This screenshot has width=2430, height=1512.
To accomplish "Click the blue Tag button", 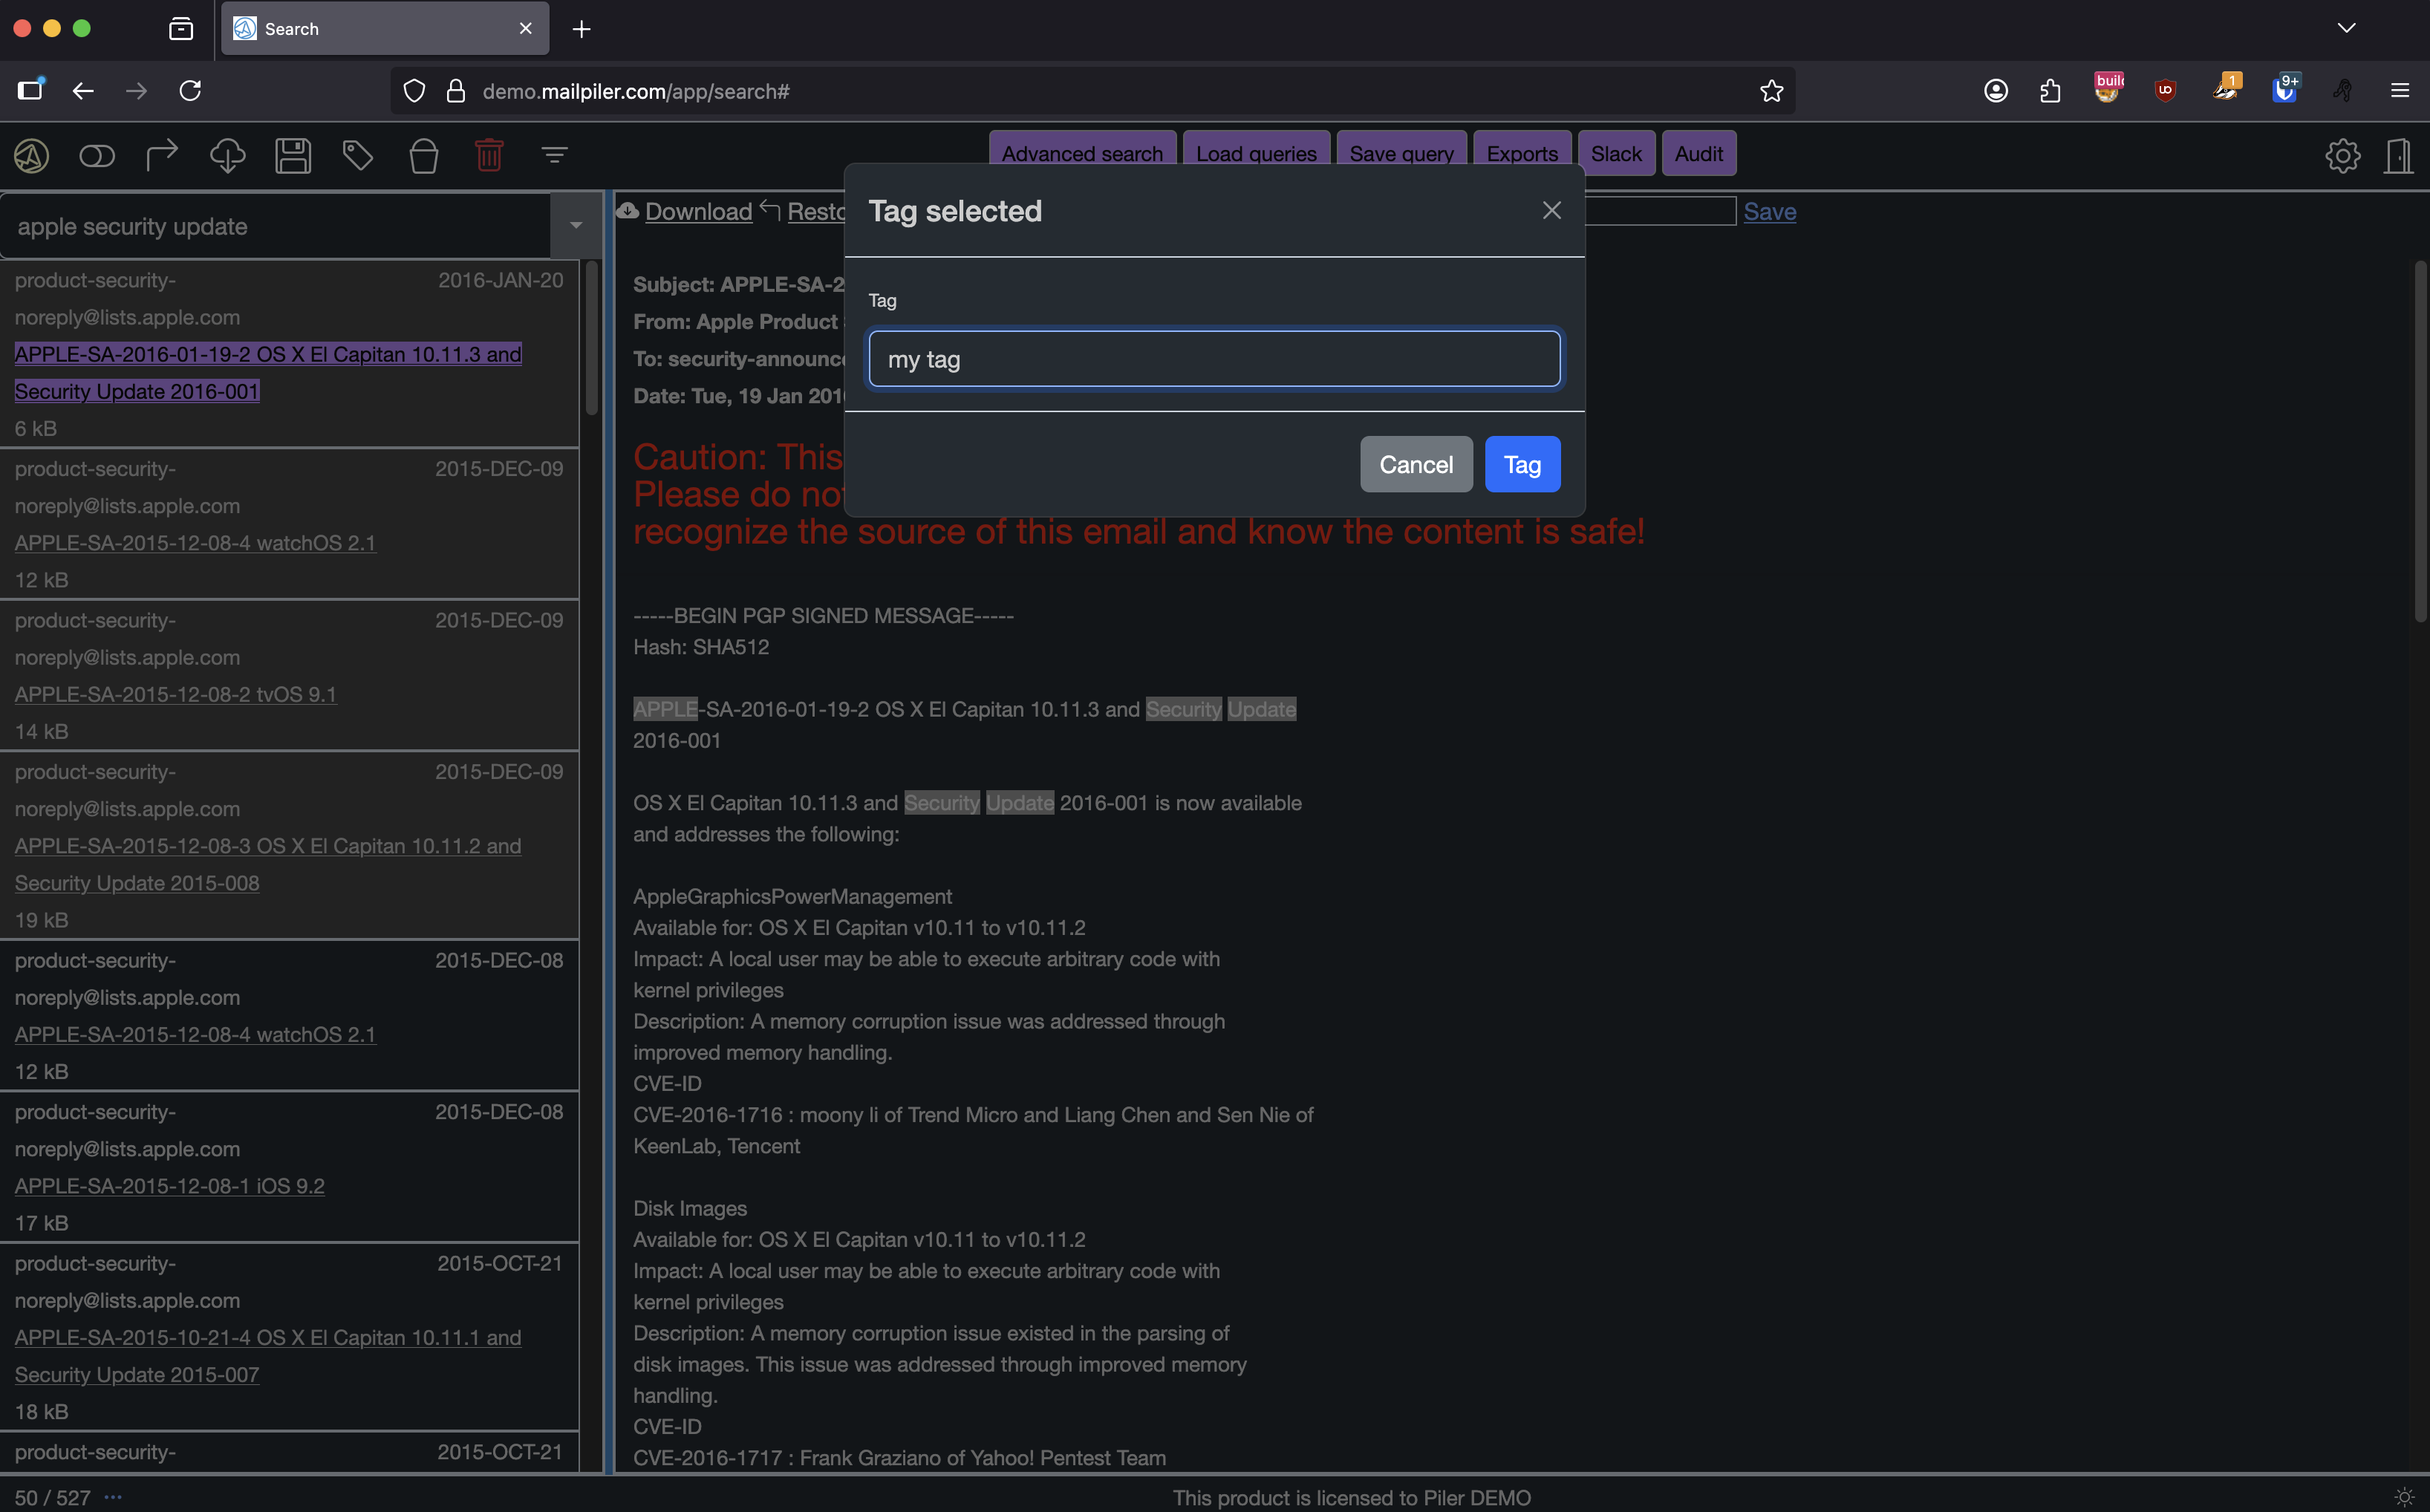I will (1522, 464).
